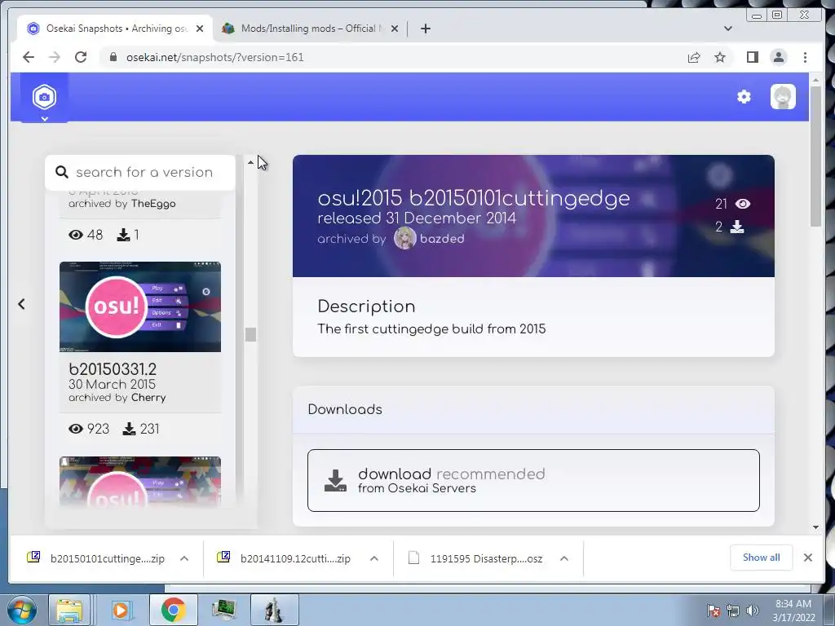Open File Explorer from taskbar
Screen dimensions: 835x626
pyautogui.click(x=70, y=610)
